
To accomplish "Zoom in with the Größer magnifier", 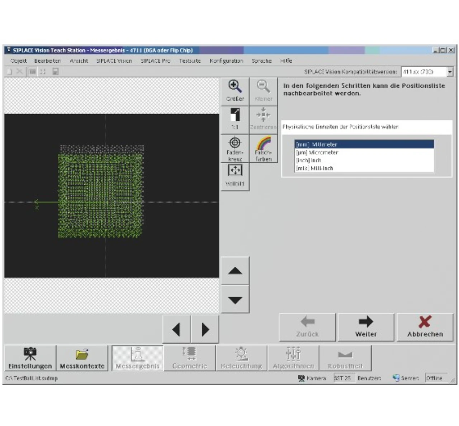I will click(x=235, y=91).
